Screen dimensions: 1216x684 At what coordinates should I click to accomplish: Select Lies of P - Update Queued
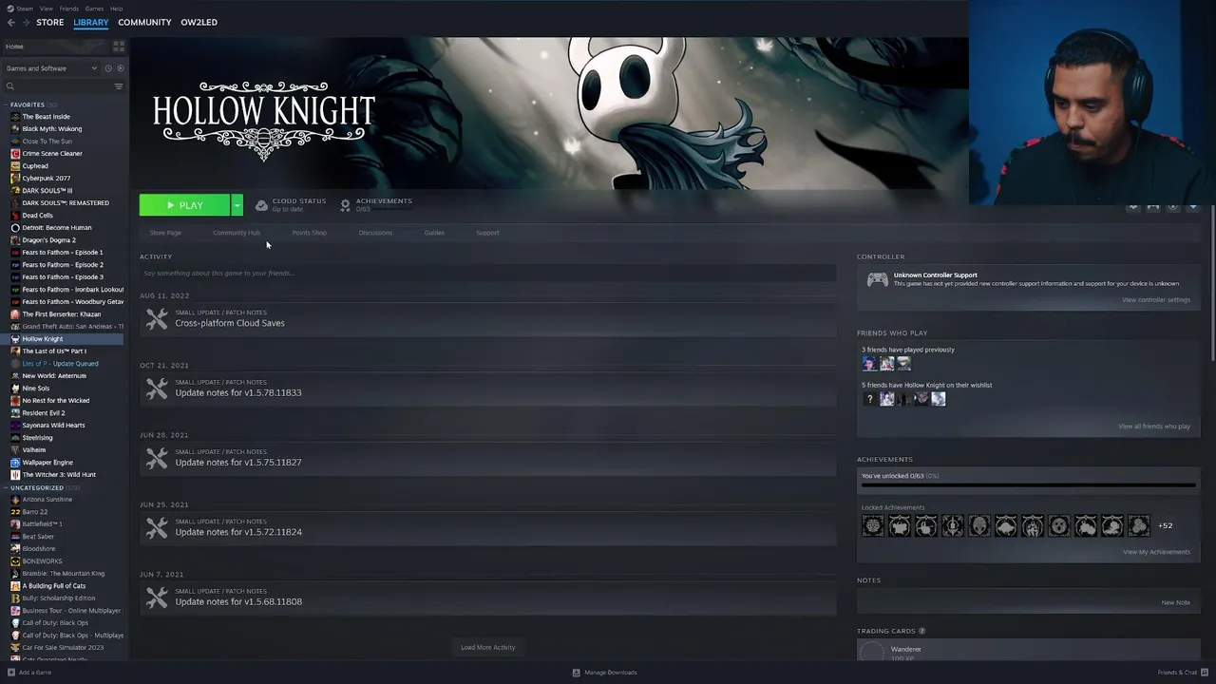(60, 364)
